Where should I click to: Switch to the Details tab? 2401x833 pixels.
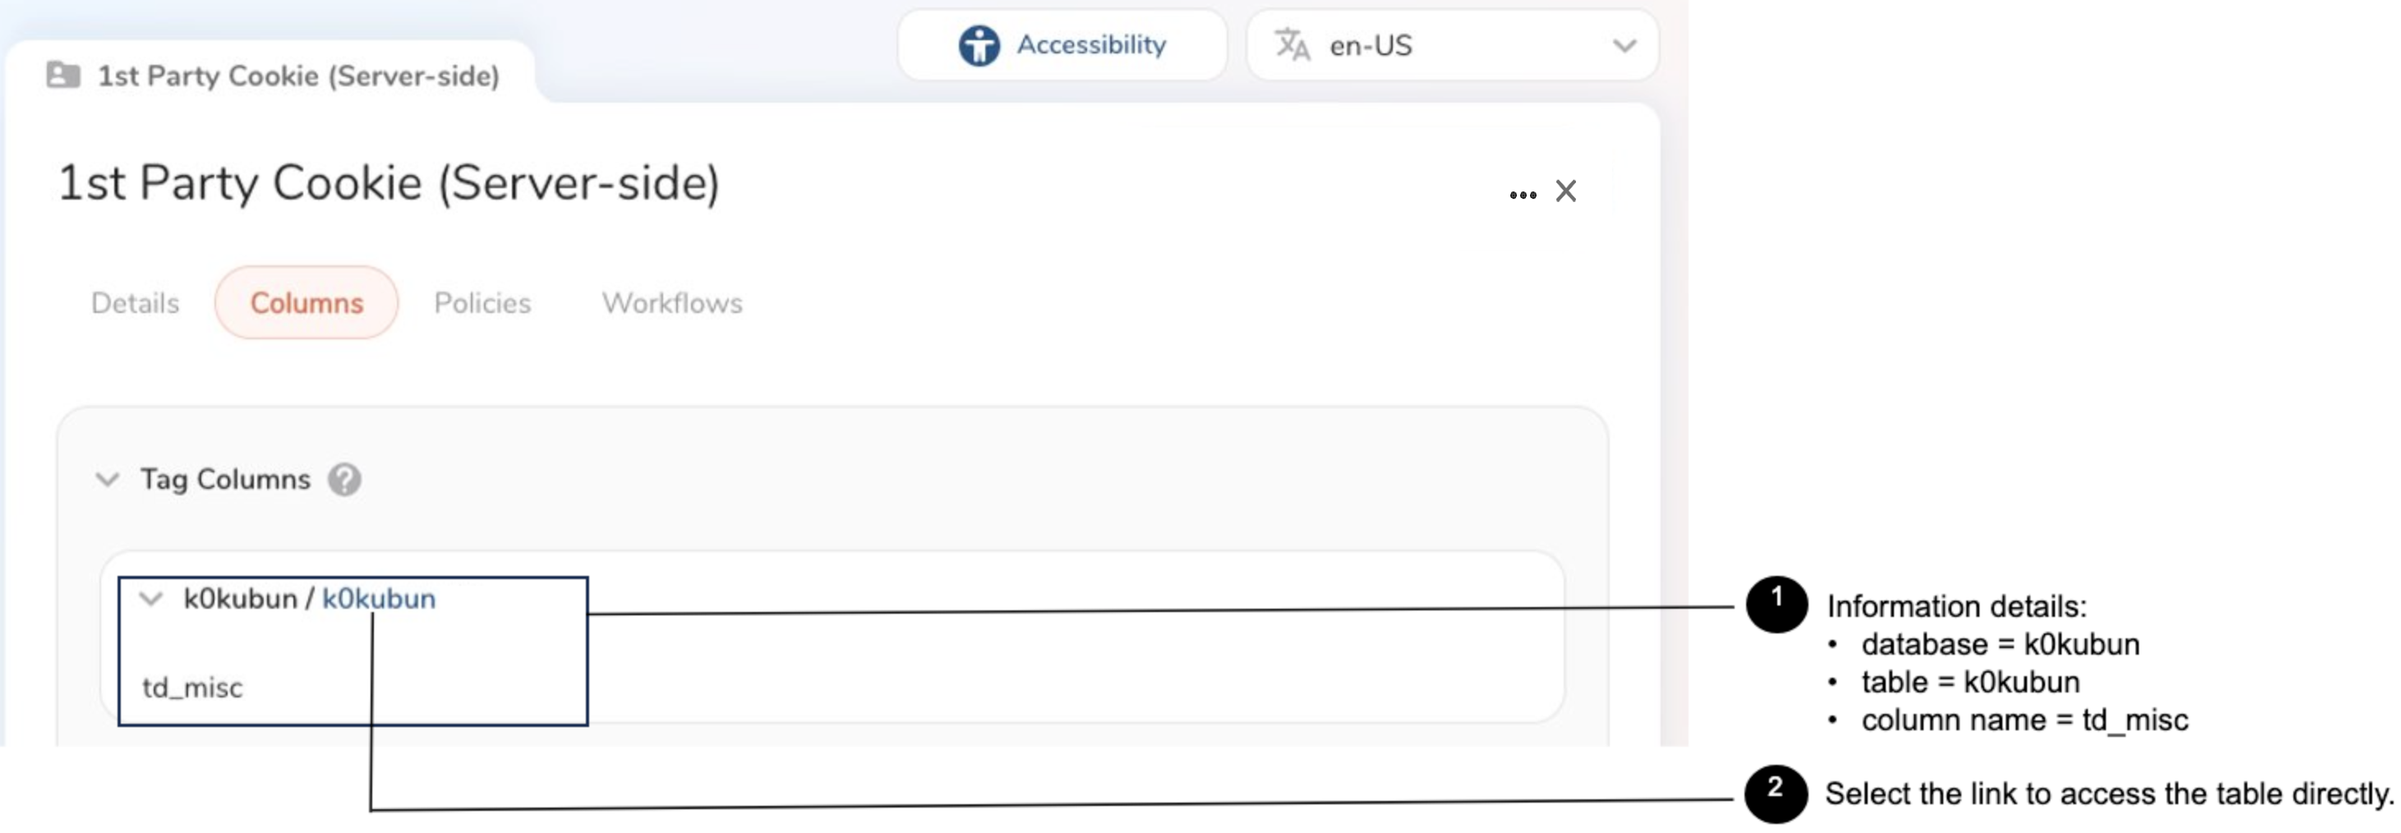(135, 303)
